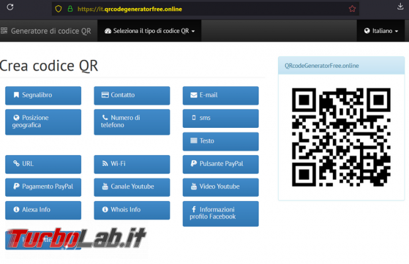Click the globe icon beside Italiano
Image resolution: width=409 pixels, height=264 pixels.
click(367, 31)
